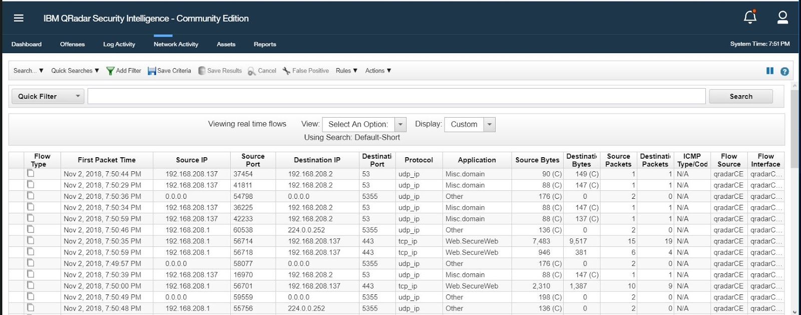
Task: Open the Display Custom dropdown
Action: tap(470, 124)
